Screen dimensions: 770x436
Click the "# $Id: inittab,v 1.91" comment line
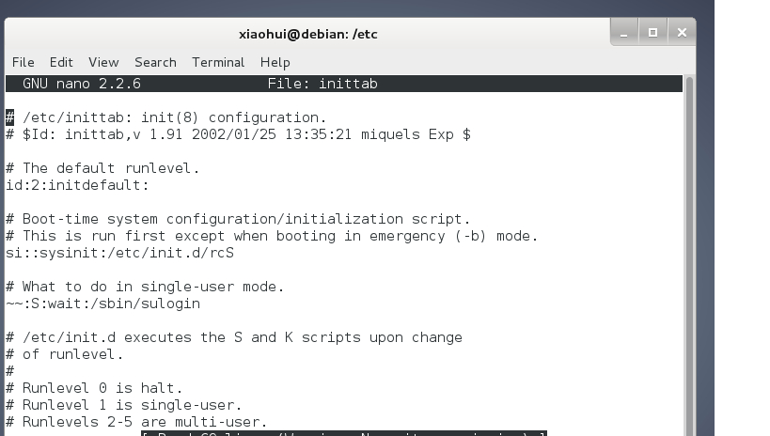[x=238, y=134]
